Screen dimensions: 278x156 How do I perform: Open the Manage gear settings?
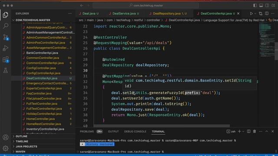click(6, 148)
